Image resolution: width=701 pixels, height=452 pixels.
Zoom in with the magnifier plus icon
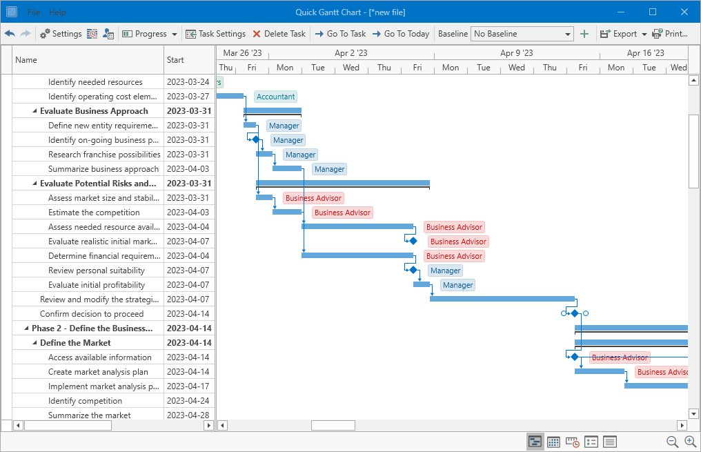click(x=691, y=442)
